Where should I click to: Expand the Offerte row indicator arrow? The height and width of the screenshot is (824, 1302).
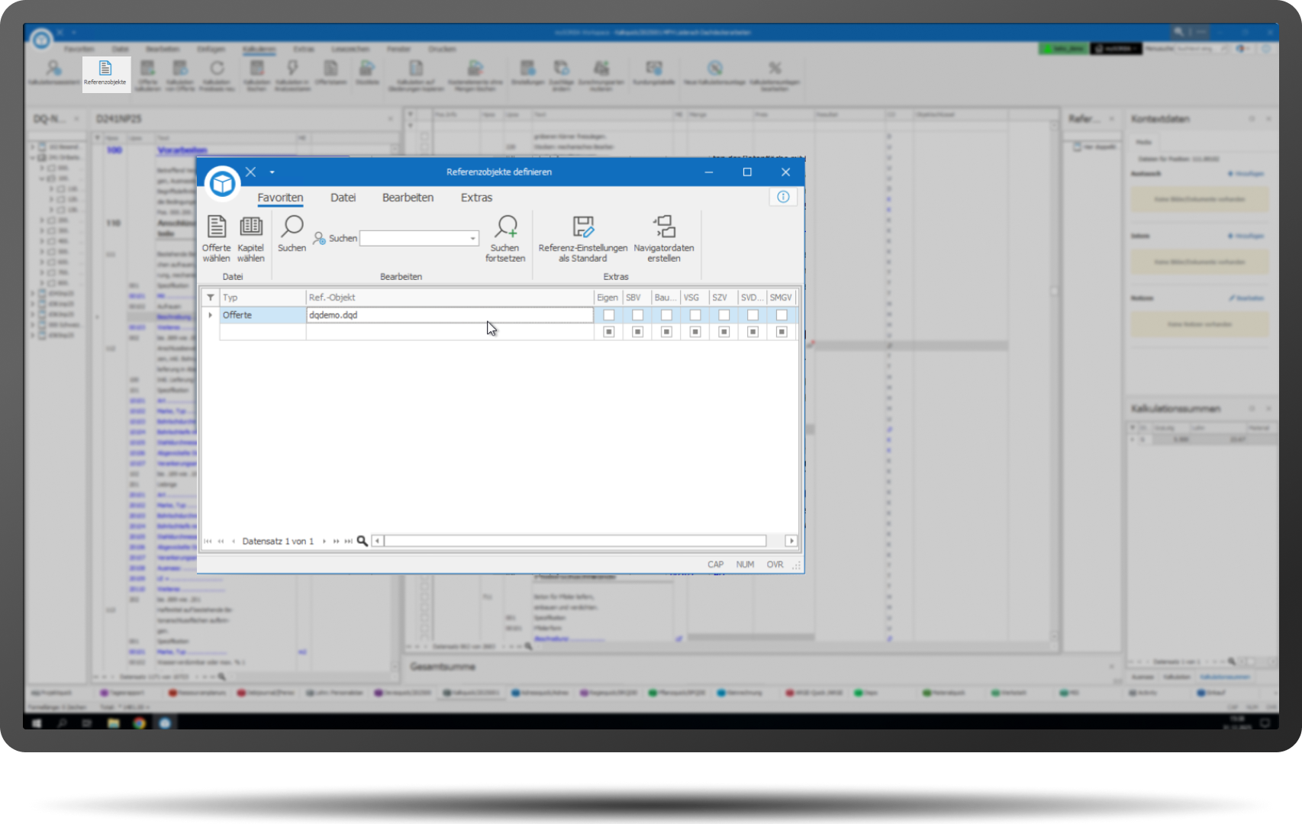point(211,315)
